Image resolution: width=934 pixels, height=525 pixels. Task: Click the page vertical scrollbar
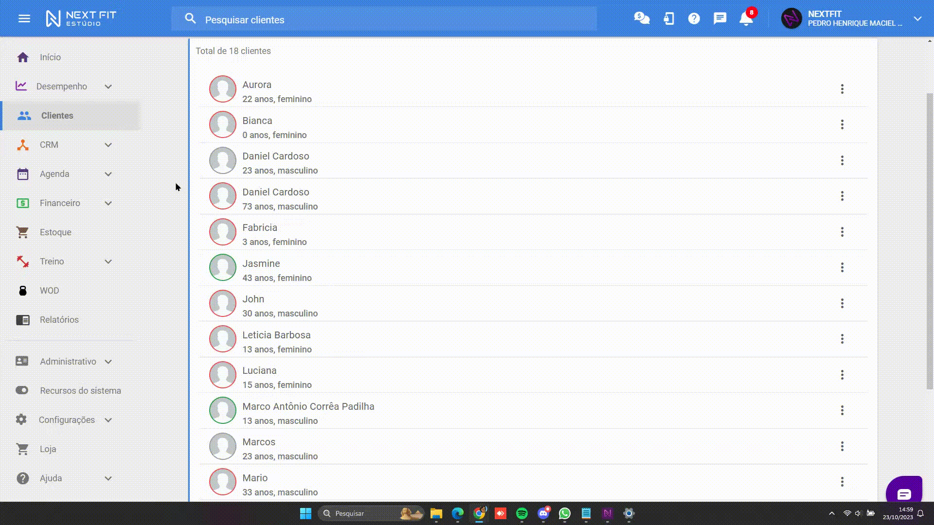click(930, 241)
